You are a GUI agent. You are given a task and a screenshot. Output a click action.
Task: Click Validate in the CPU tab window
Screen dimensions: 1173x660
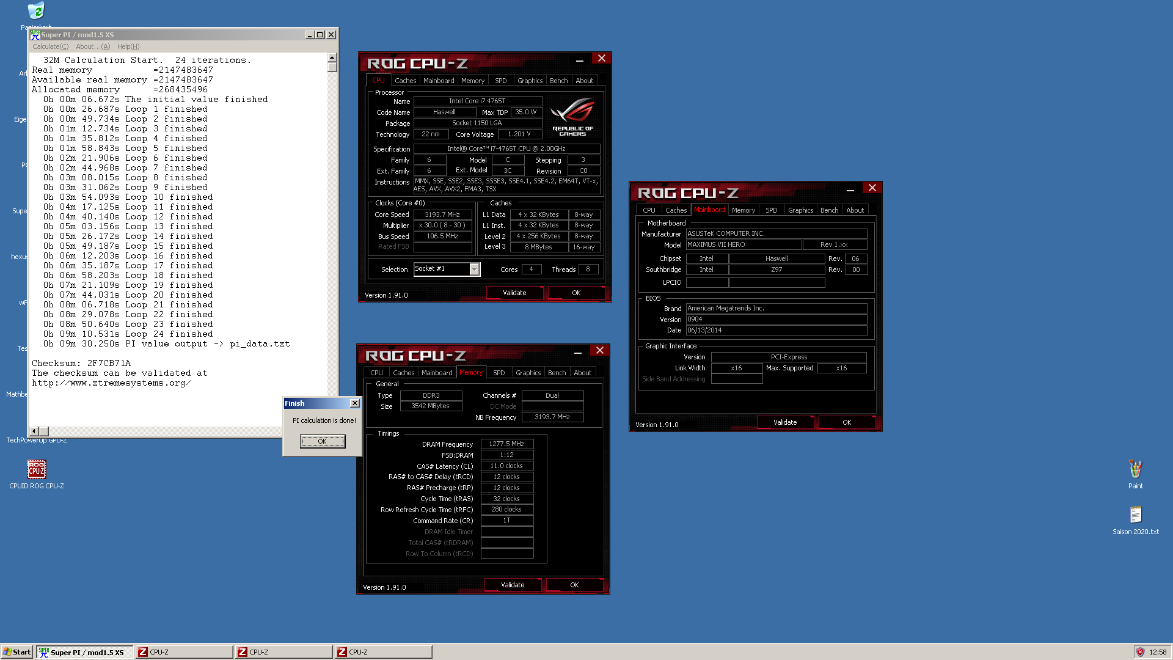click(x=514, y=293)
